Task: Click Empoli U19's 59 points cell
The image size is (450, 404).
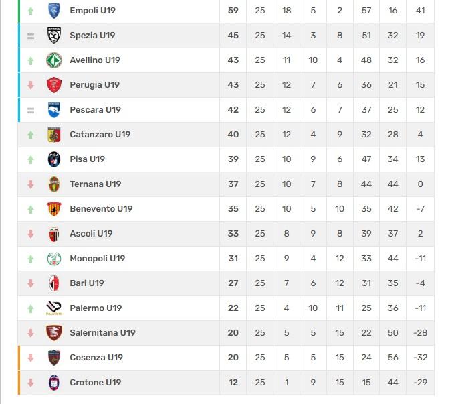Action: [x=233, y=11]
